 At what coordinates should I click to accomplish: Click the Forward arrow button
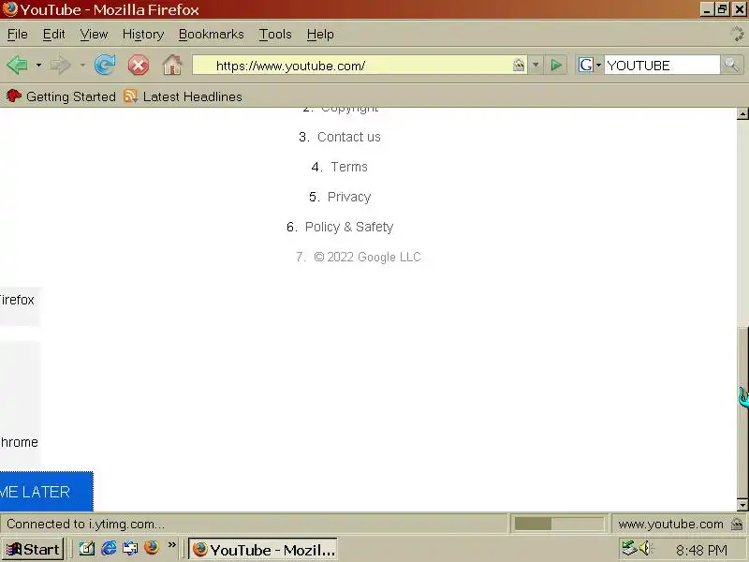pyautogui.click(x=60, y=65)
